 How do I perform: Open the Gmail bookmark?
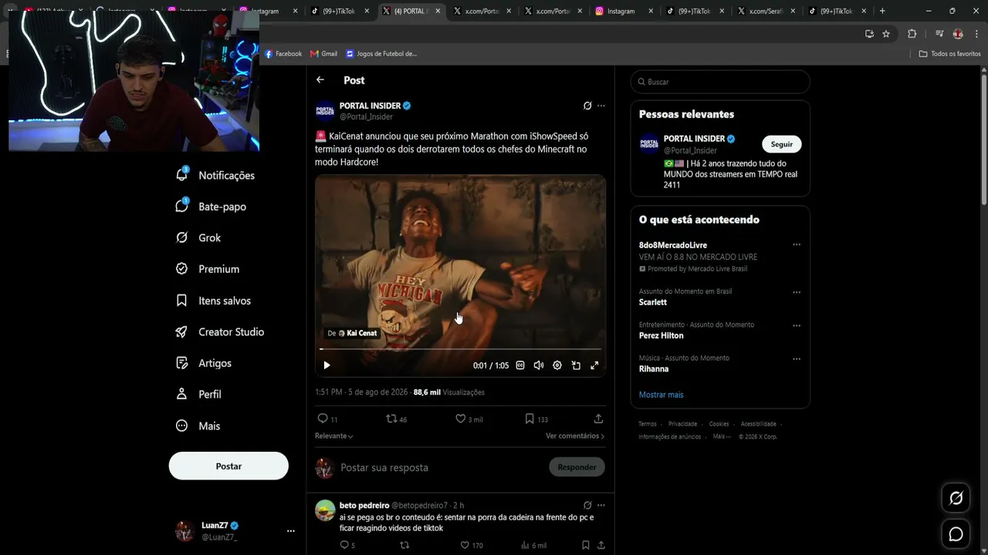tap(323, 54)
